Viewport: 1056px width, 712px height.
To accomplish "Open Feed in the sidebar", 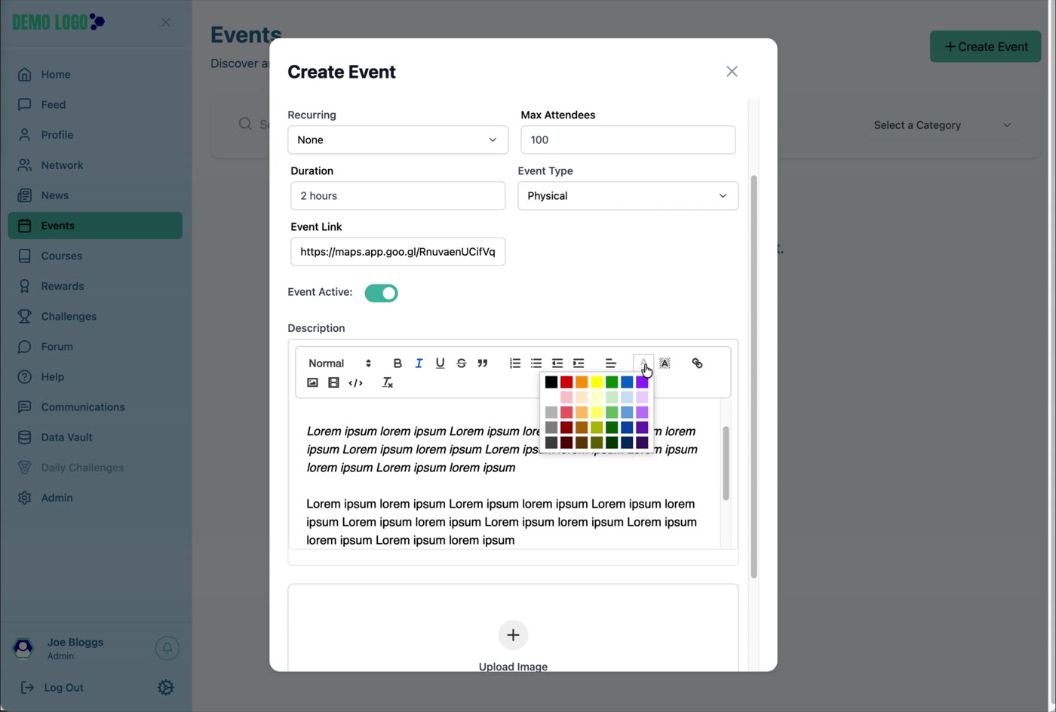I will click(95, 105).
